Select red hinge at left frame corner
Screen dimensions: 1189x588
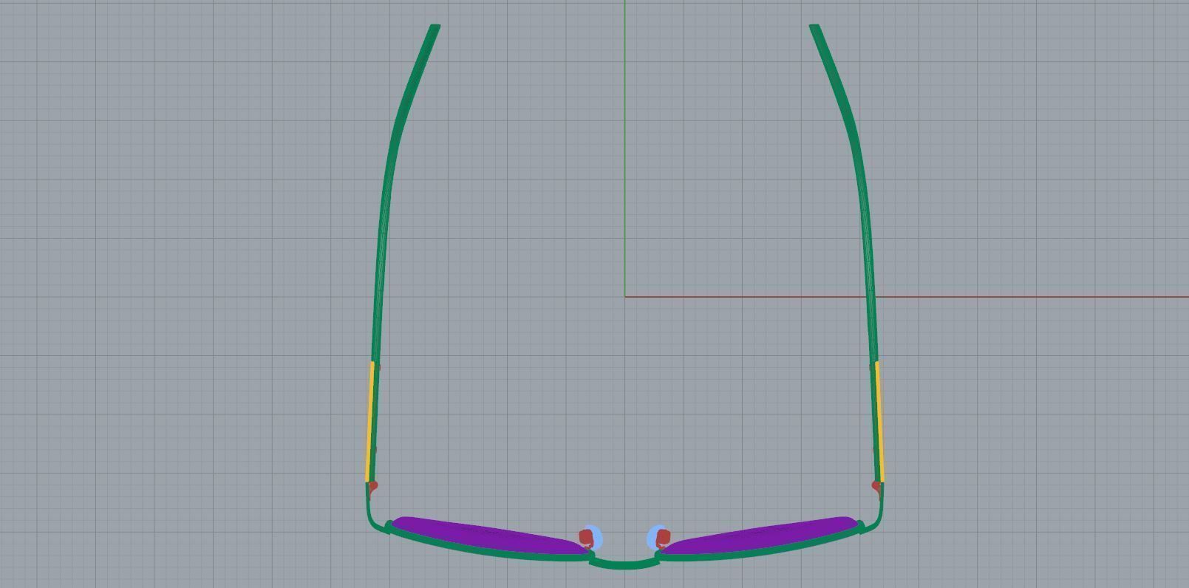click(x=372, y=486)
